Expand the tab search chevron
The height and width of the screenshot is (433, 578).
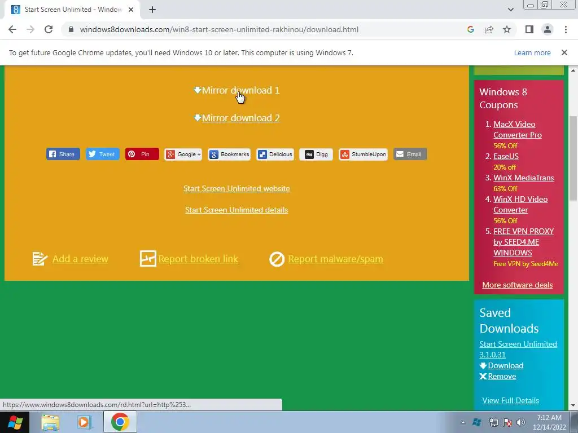tap(510, 10)
